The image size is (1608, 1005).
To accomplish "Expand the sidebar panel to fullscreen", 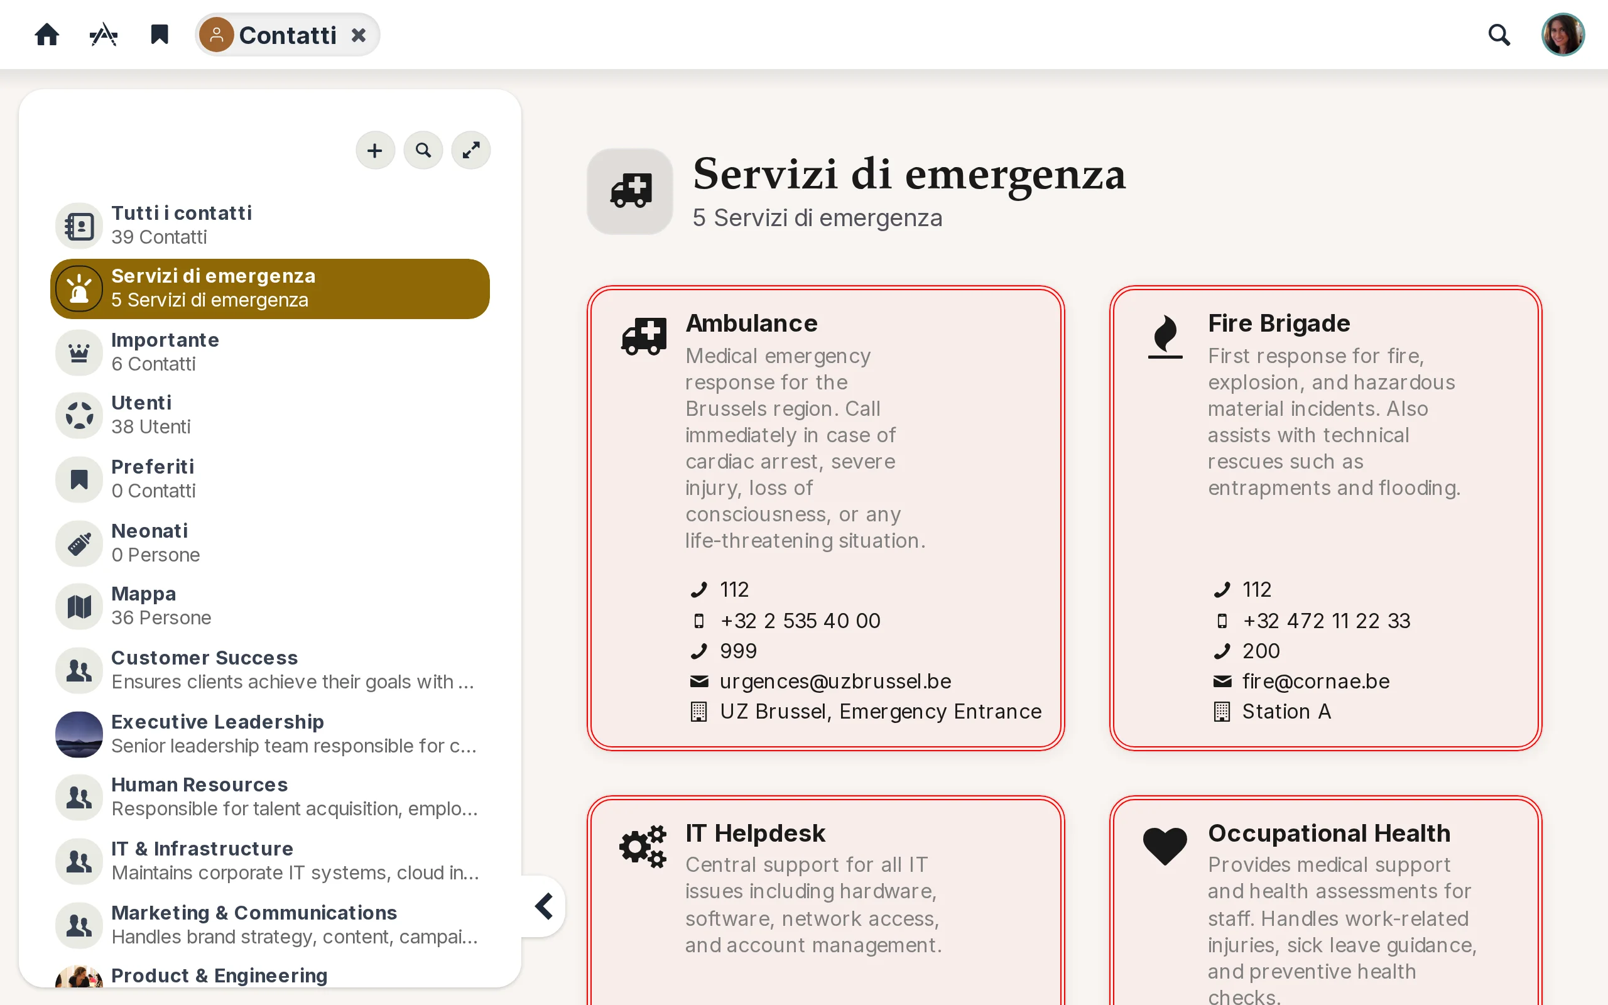I will pos(471,150).
